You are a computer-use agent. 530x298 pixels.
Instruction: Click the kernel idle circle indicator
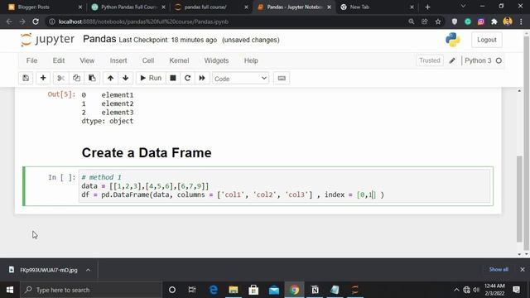click(x=499, y=60)
